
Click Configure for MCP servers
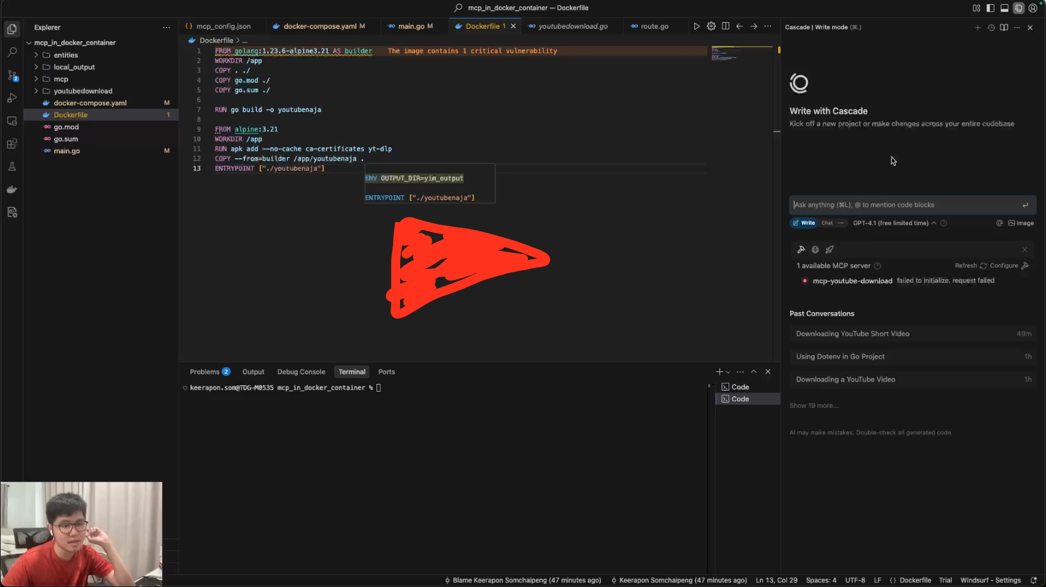click(x=1009, y=266)
